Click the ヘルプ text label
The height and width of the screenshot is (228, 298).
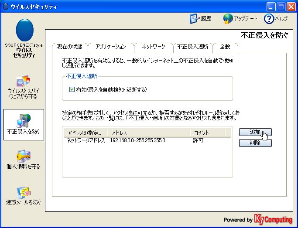point(281,19)
